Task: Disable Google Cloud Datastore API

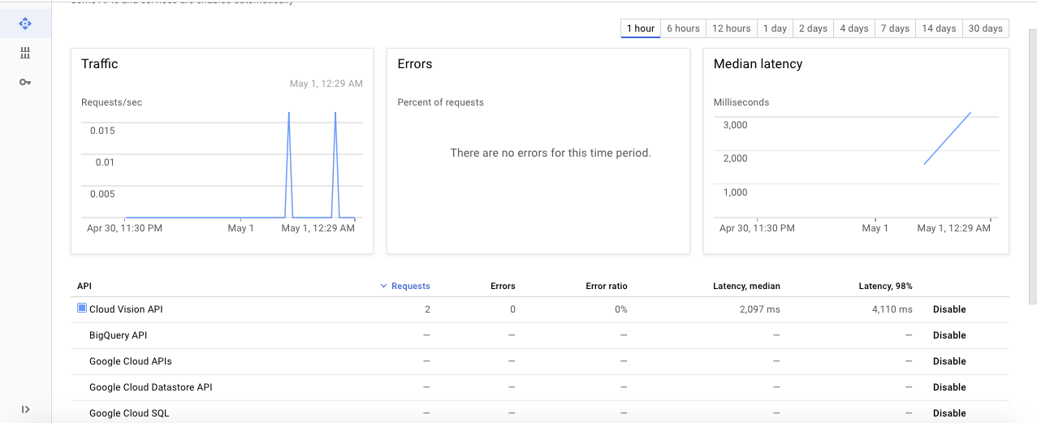Action: 949,387
